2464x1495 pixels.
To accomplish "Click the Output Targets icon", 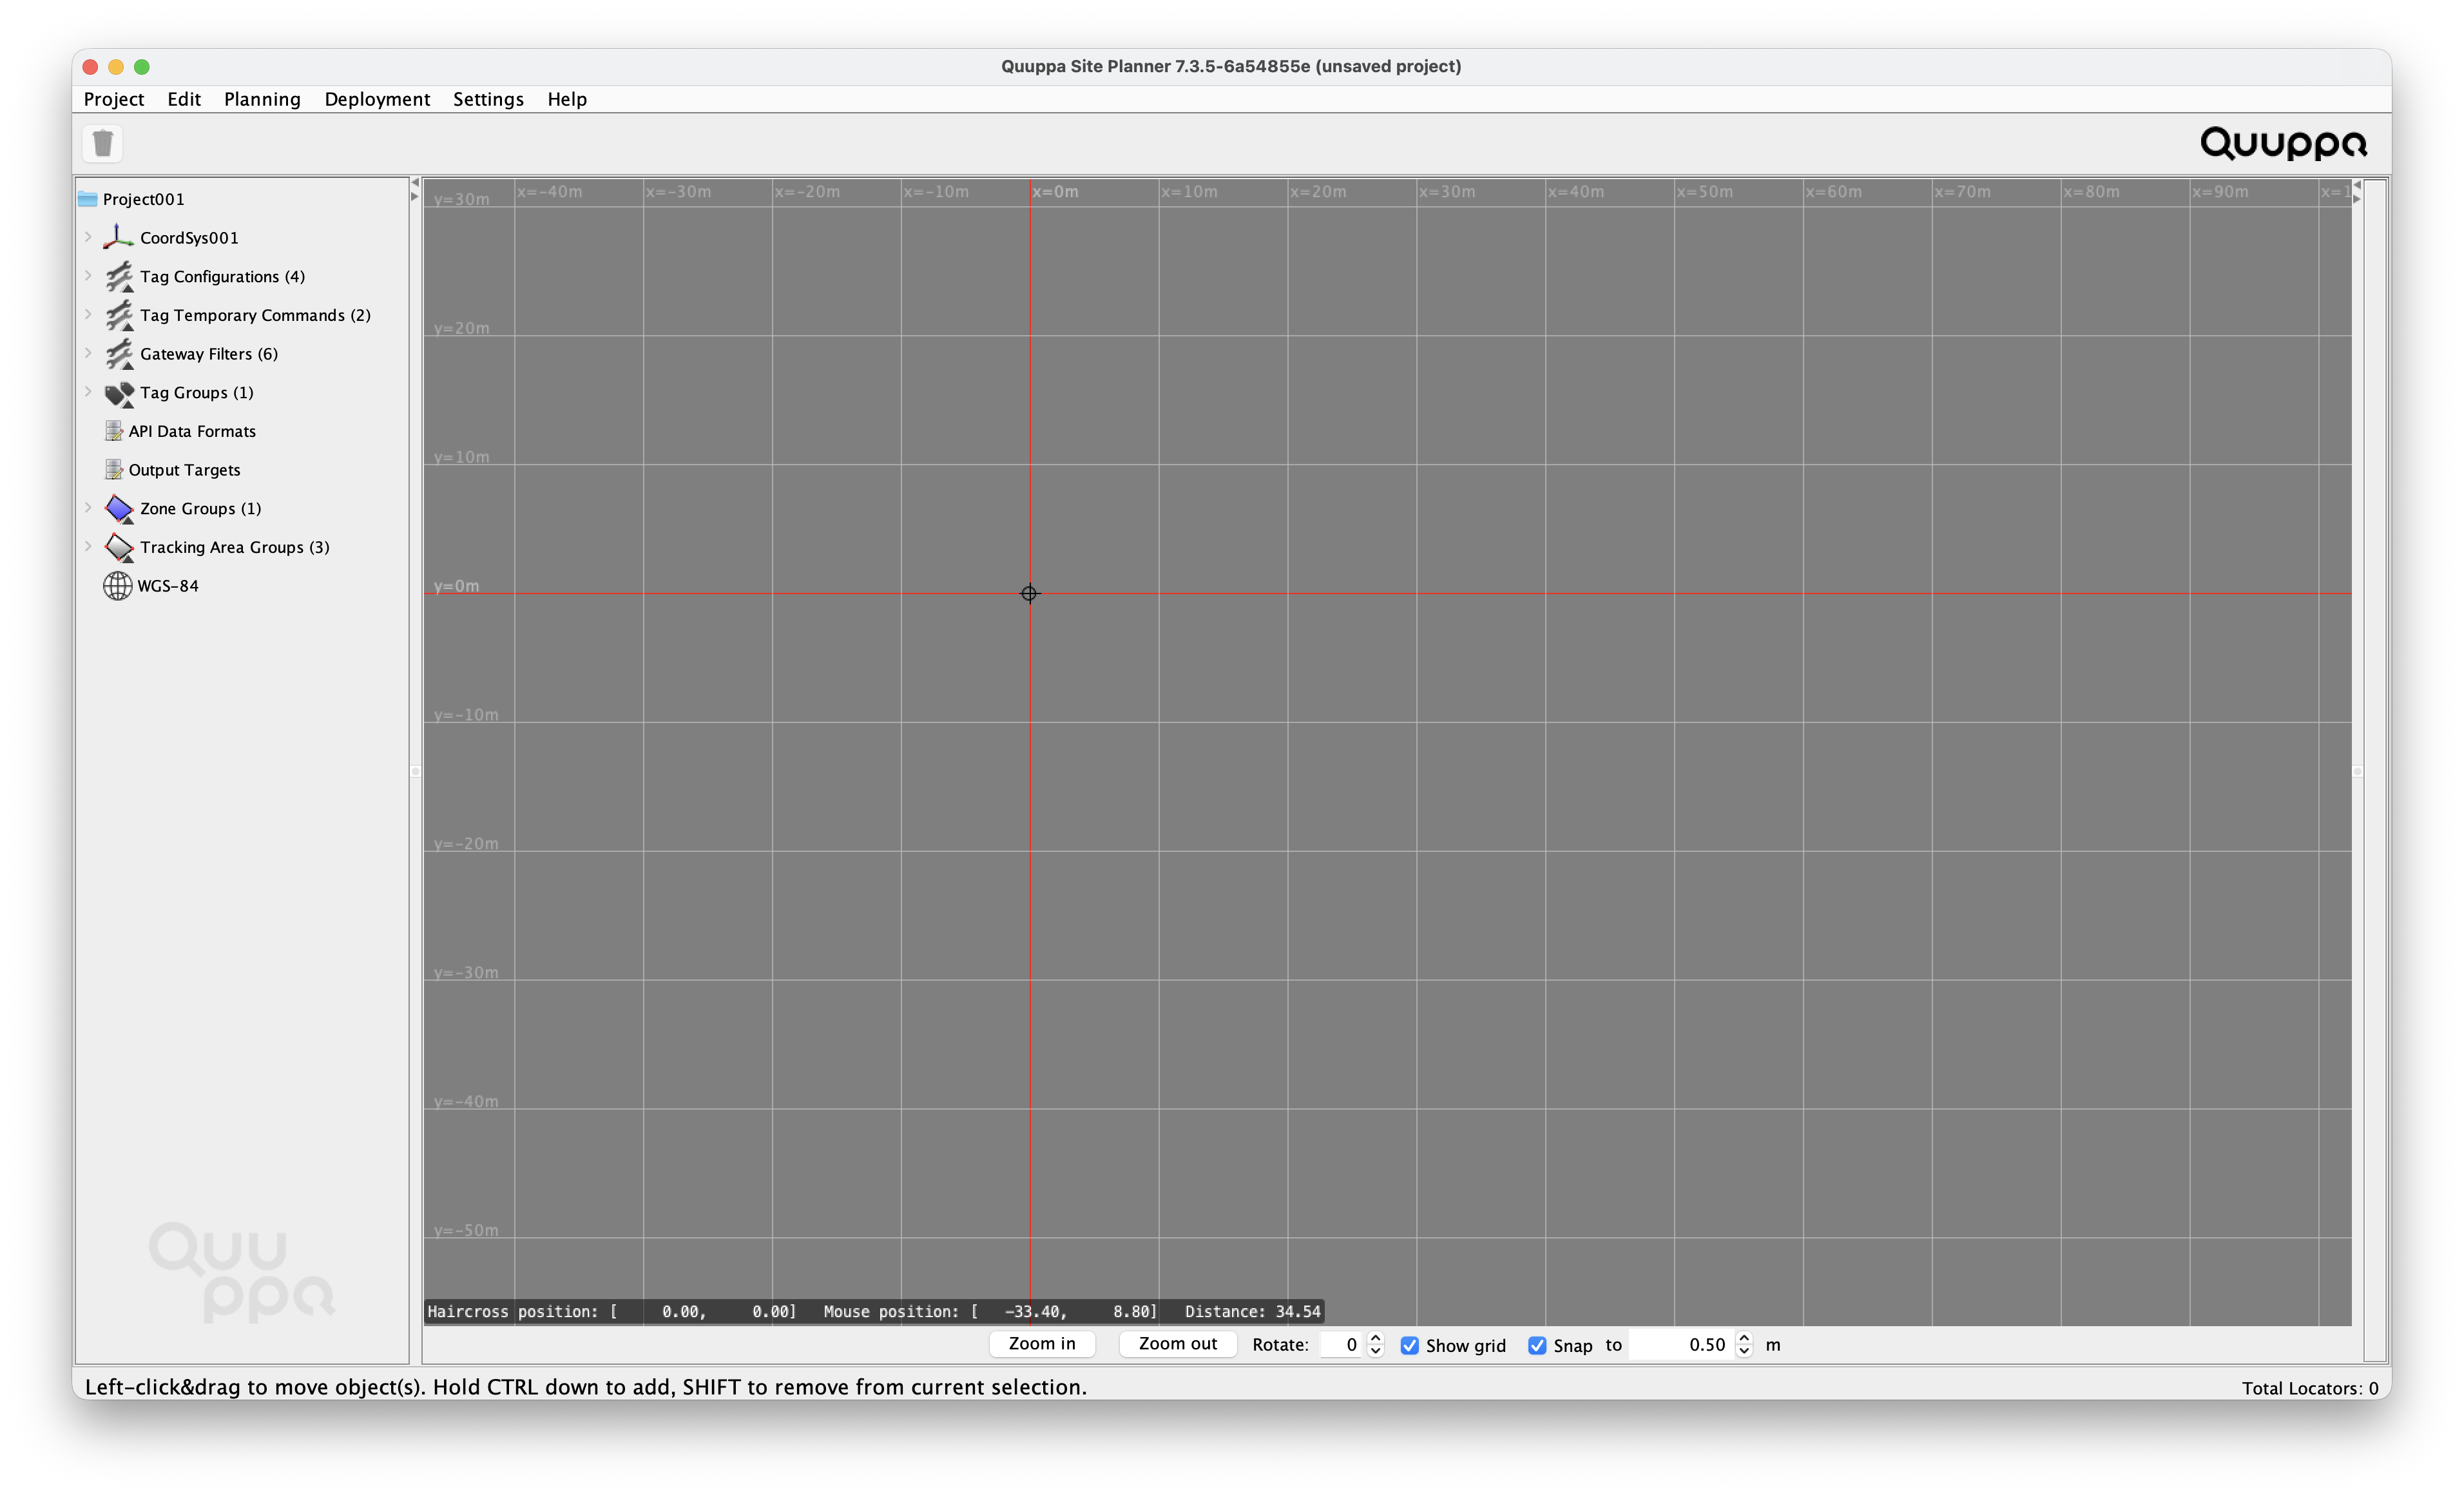I will (x=114, y=470).
